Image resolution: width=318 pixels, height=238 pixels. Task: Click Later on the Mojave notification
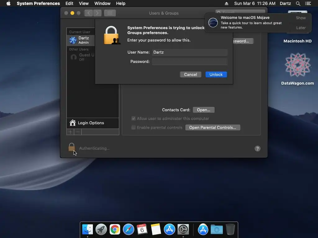click(301, 28)
